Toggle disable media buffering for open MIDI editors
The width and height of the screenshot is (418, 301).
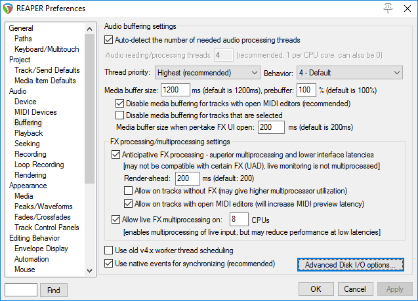pyautogui.click(x=119, y=104)
